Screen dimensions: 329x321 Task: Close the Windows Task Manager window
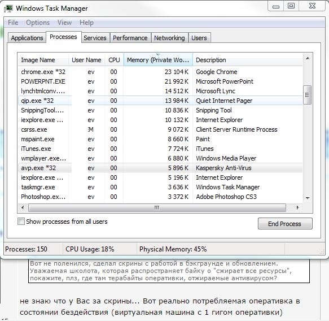(x=313, y=6)
